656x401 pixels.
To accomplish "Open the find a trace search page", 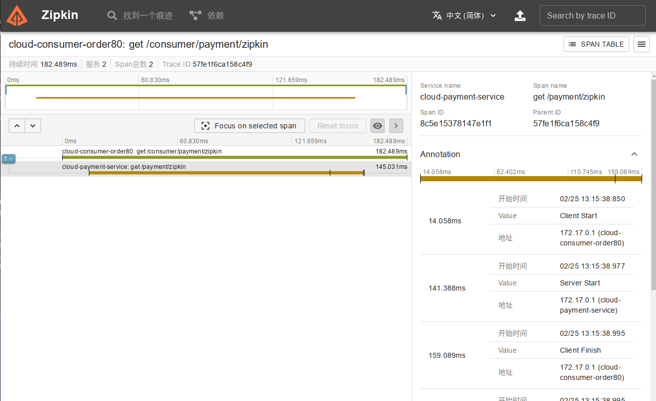I will tap(140, 15).
